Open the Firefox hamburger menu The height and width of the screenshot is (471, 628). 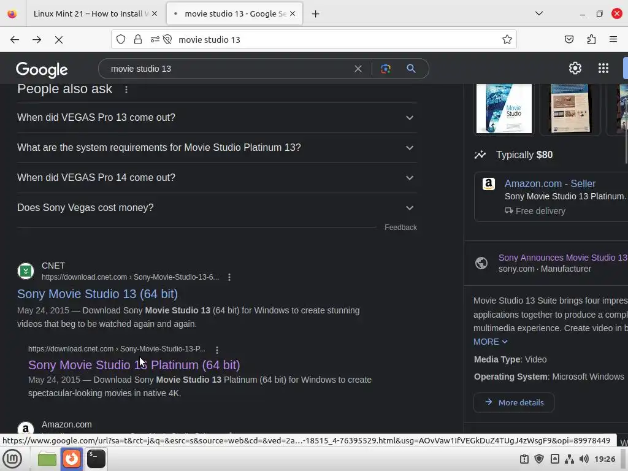point(613,39)
